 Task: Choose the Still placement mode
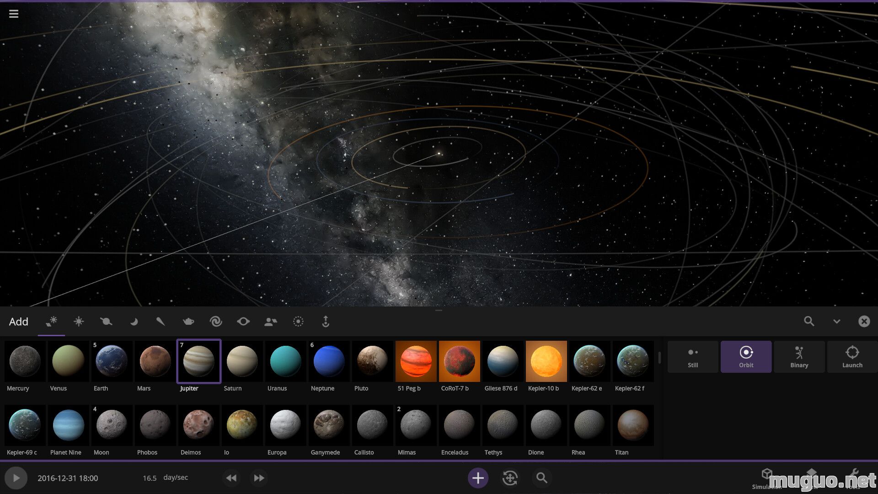pyautogui.click(x=693, y=357)
